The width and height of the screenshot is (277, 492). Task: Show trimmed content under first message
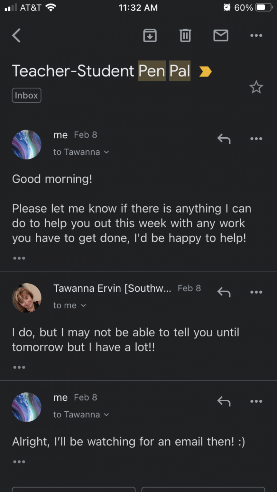(x=19, y=258)
